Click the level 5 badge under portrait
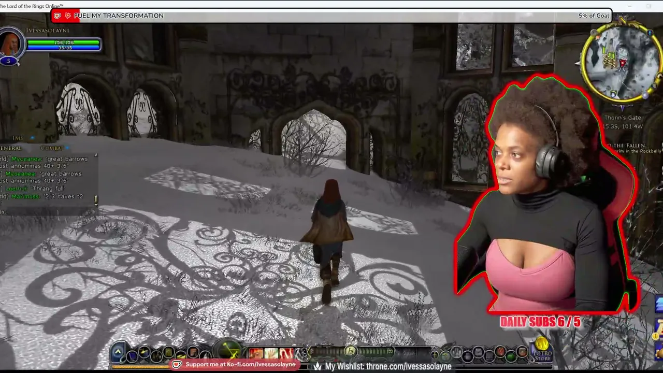The width and height of the screenshot is (663, 373). tap(8, 61)
